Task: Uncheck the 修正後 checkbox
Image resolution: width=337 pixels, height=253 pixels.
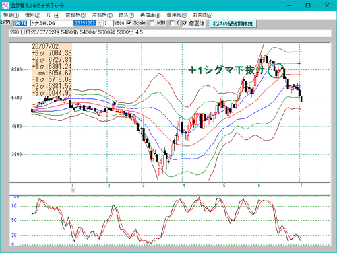Action: [185, 23]
